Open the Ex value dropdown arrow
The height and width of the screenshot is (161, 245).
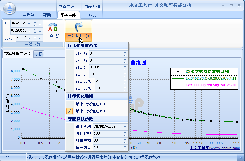(x=29, y=24)
